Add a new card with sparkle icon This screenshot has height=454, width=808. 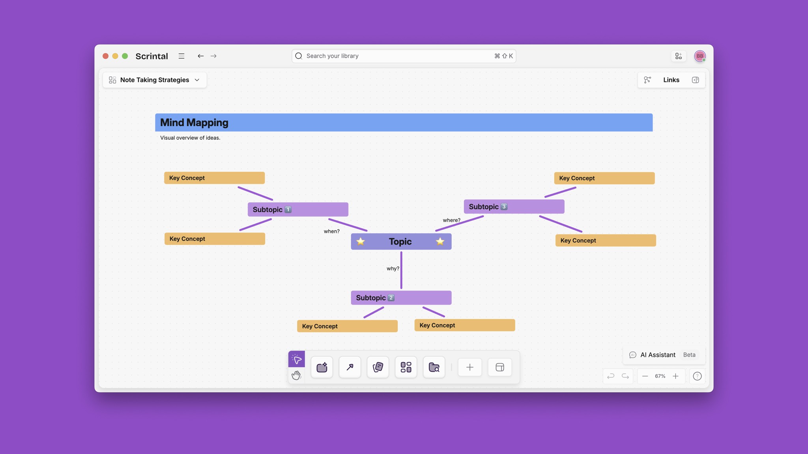coord(322,367)
